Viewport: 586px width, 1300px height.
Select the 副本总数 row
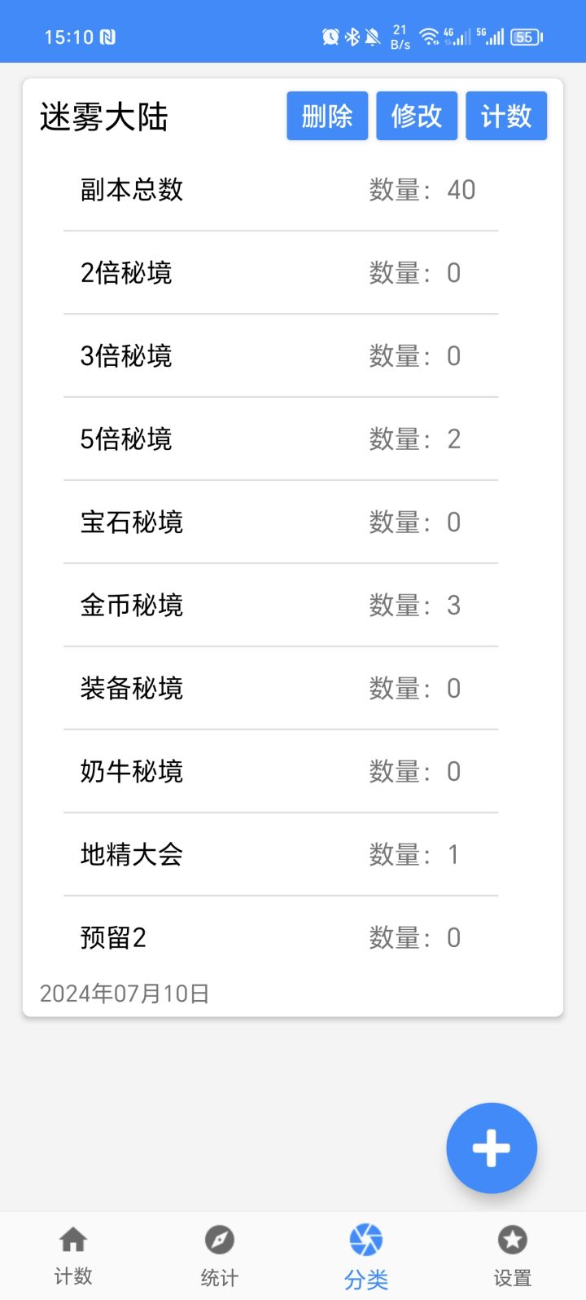(281, 190)
